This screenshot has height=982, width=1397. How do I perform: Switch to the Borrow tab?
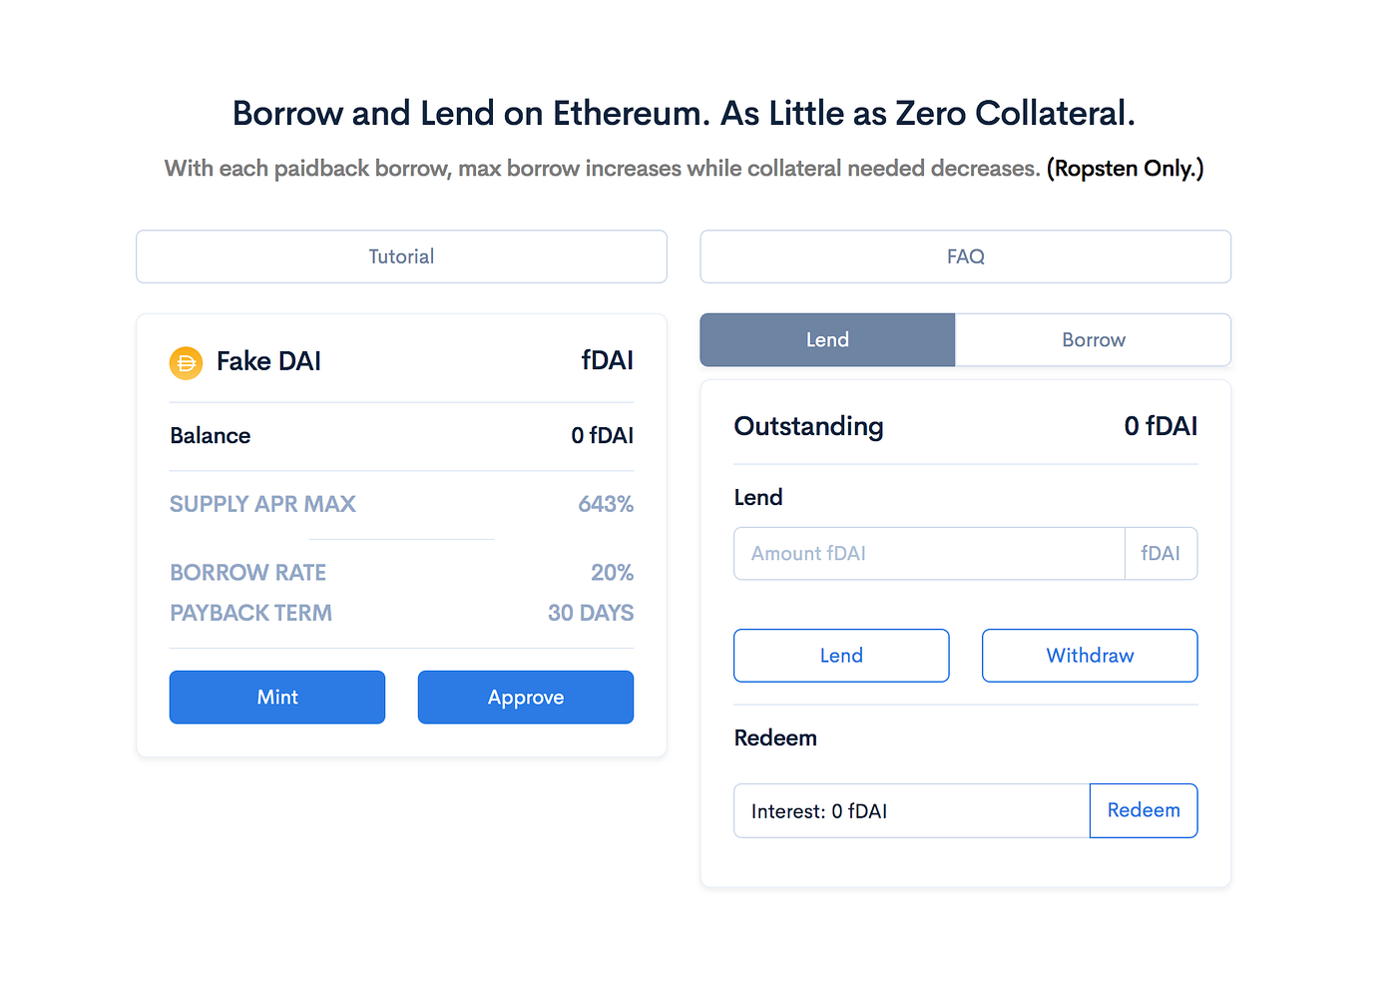tap(1093, 339)
